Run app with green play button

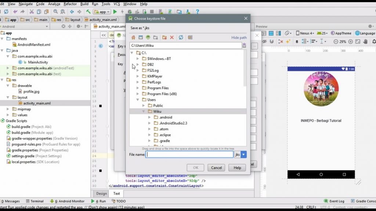tap(115, 11)
